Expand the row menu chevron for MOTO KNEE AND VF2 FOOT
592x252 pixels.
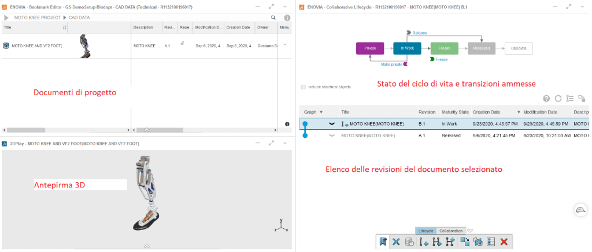284,44
